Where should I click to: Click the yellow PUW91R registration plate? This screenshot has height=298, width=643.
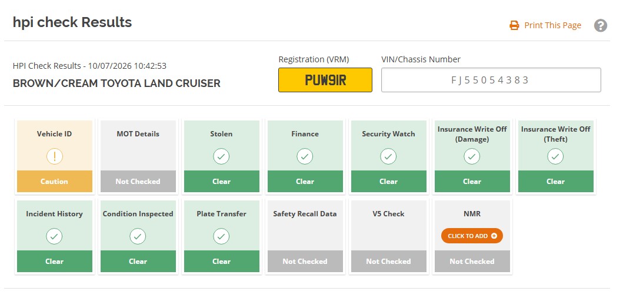tap(325, 80)
